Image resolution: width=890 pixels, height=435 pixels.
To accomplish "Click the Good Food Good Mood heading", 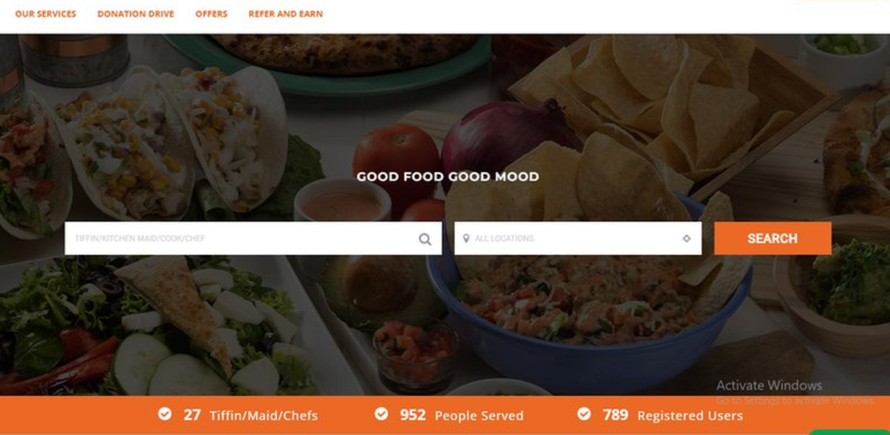I will [448, 176].
